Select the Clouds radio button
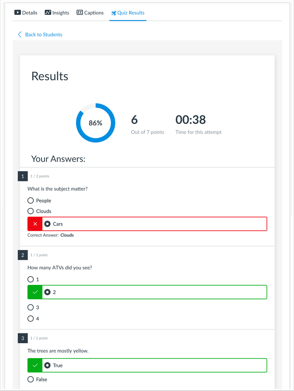The image size is (294, 391). tap(31, 211)
